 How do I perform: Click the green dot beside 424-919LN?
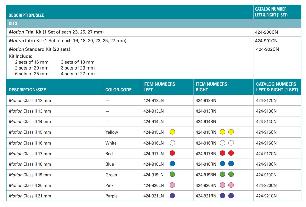coord(172,174)
